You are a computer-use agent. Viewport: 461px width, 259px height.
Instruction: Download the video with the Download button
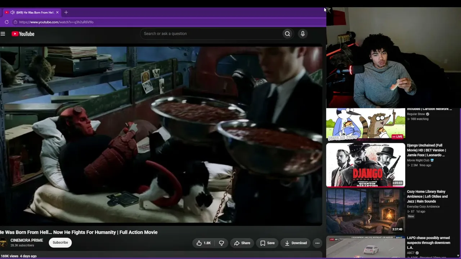[x=296, y=243]
